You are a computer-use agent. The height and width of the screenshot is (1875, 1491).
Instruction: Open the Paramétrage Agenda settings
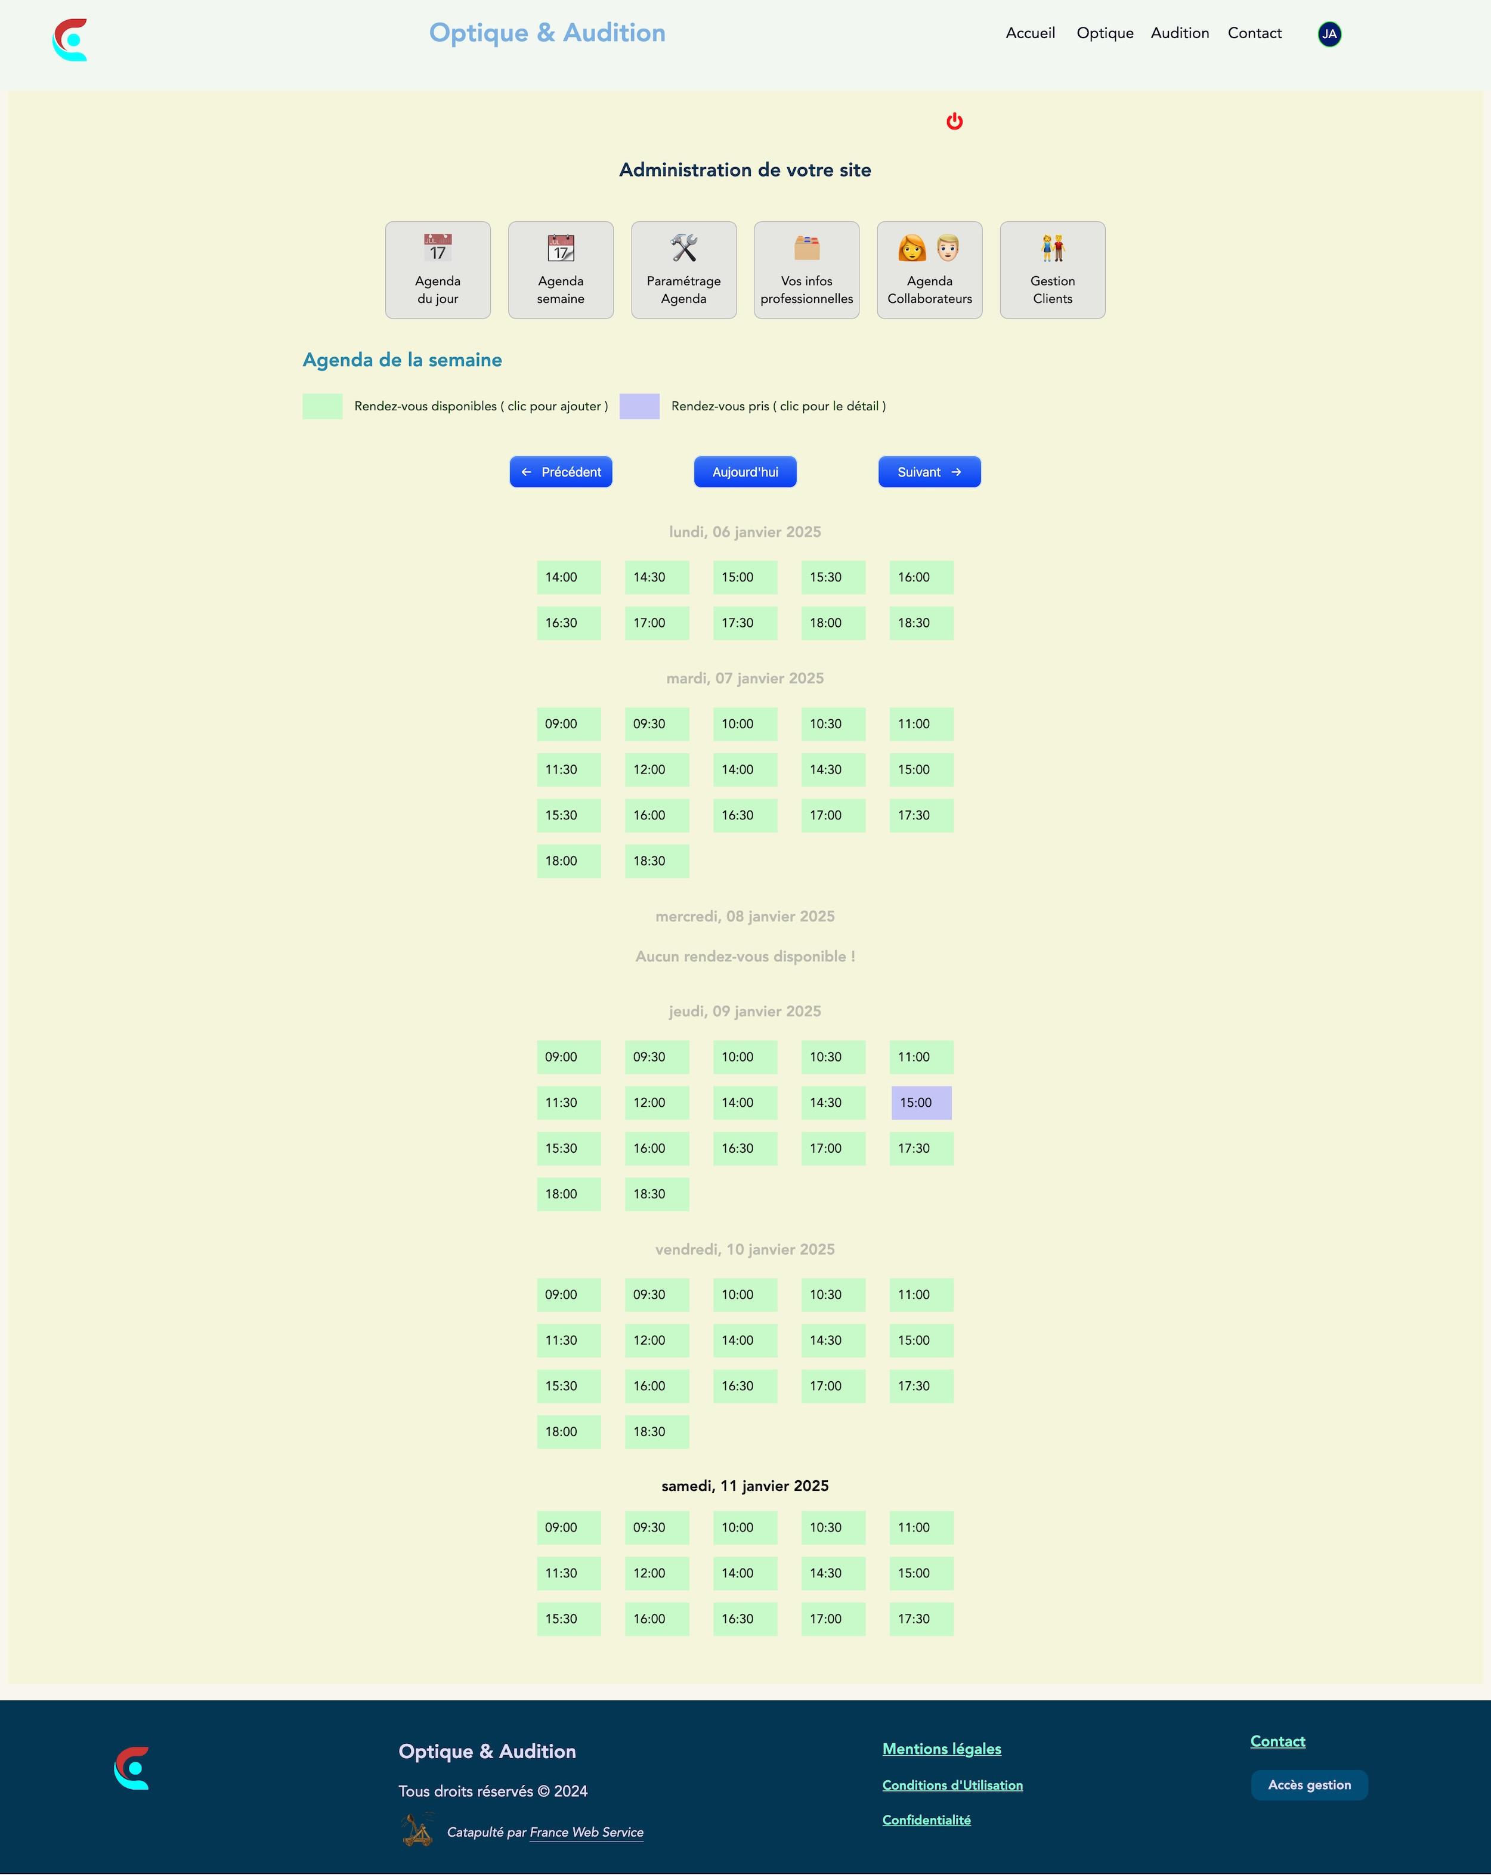683,268
